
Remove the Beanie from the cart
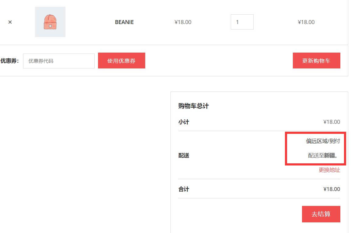(x=10, y=22)
